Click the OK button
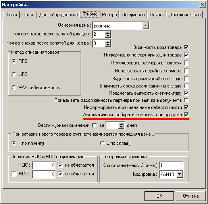The width and height of the screenshot is (208, 204). [x=159, y=196]
